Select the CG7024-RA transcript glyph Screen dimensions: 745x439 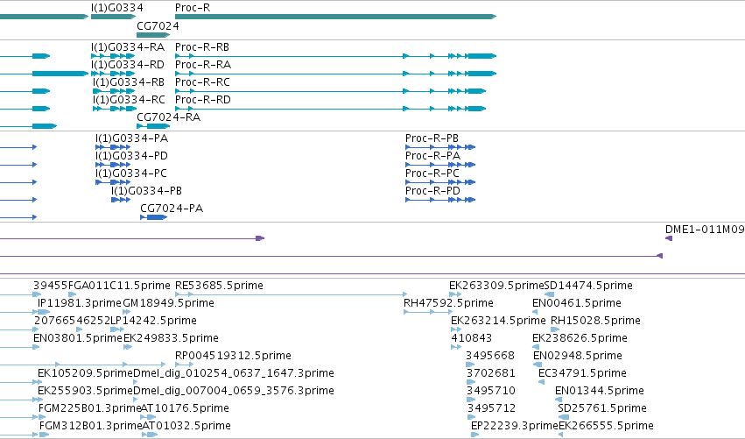pos(153,126)
